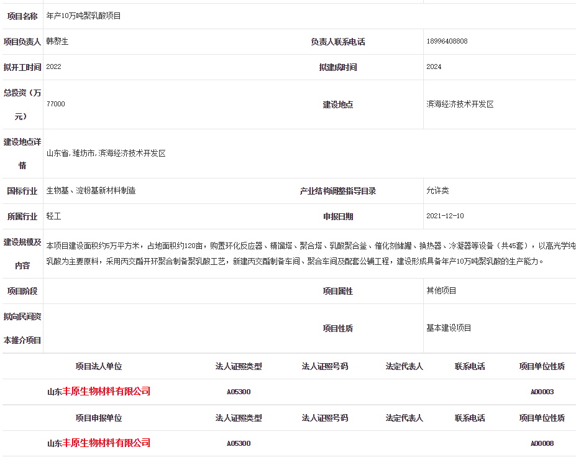Click the 所属行业 label

click(22, 216)
